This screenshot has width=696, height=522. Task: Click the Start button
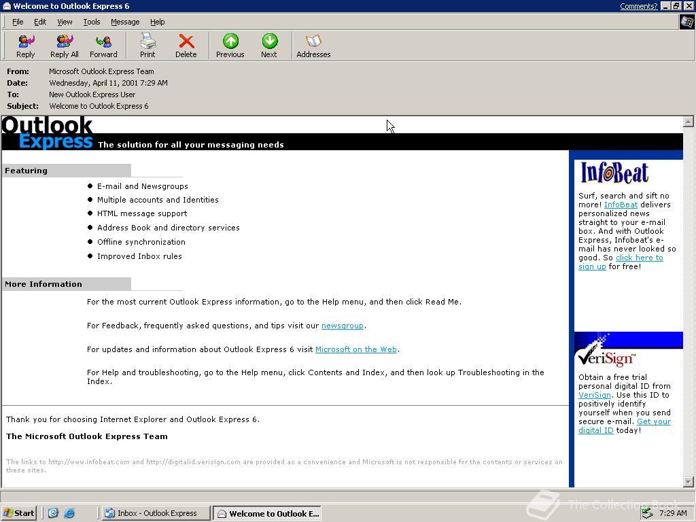click(x=18, y=513)
